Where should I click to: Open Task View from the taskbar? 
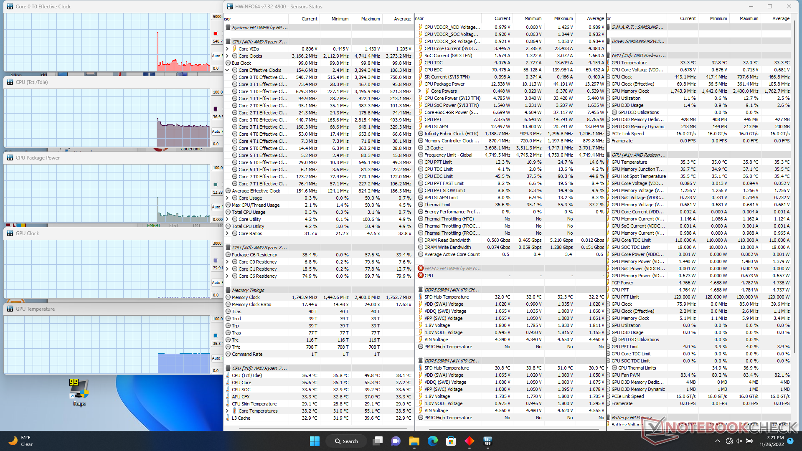click(x=378, y=441)
